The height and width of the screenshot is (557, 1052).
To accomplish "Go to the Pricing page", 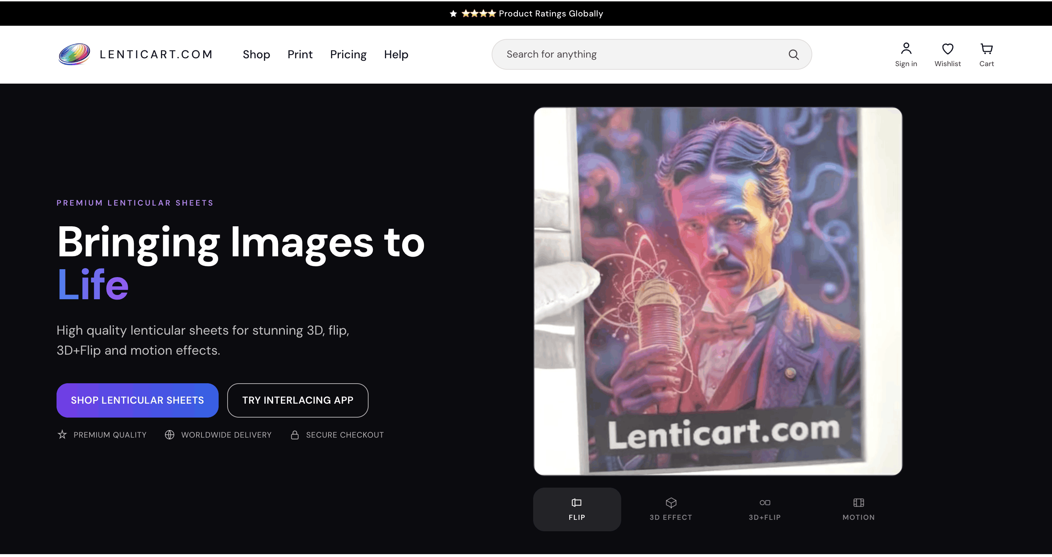I will (x=348, y=54).
